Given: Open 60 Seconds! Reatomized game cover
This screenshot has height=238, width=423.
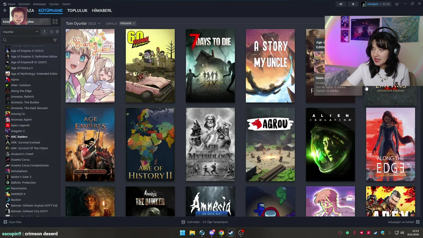Looking at the screenshot, I should (150, 66).
